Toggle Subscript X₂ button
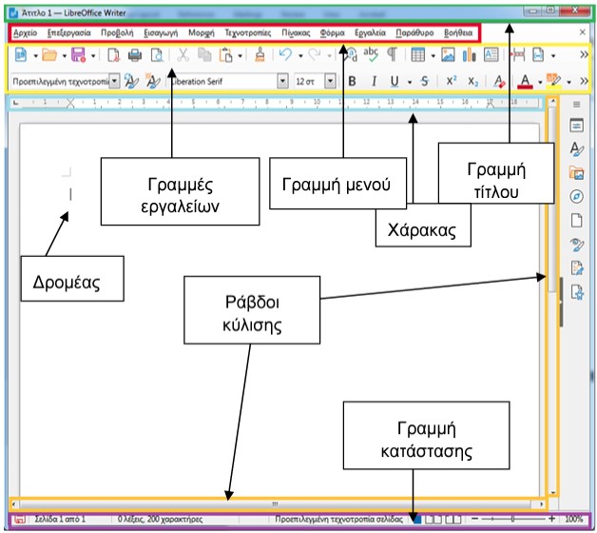The height and width of the screenshot is (533, 597). coord(472,81)
